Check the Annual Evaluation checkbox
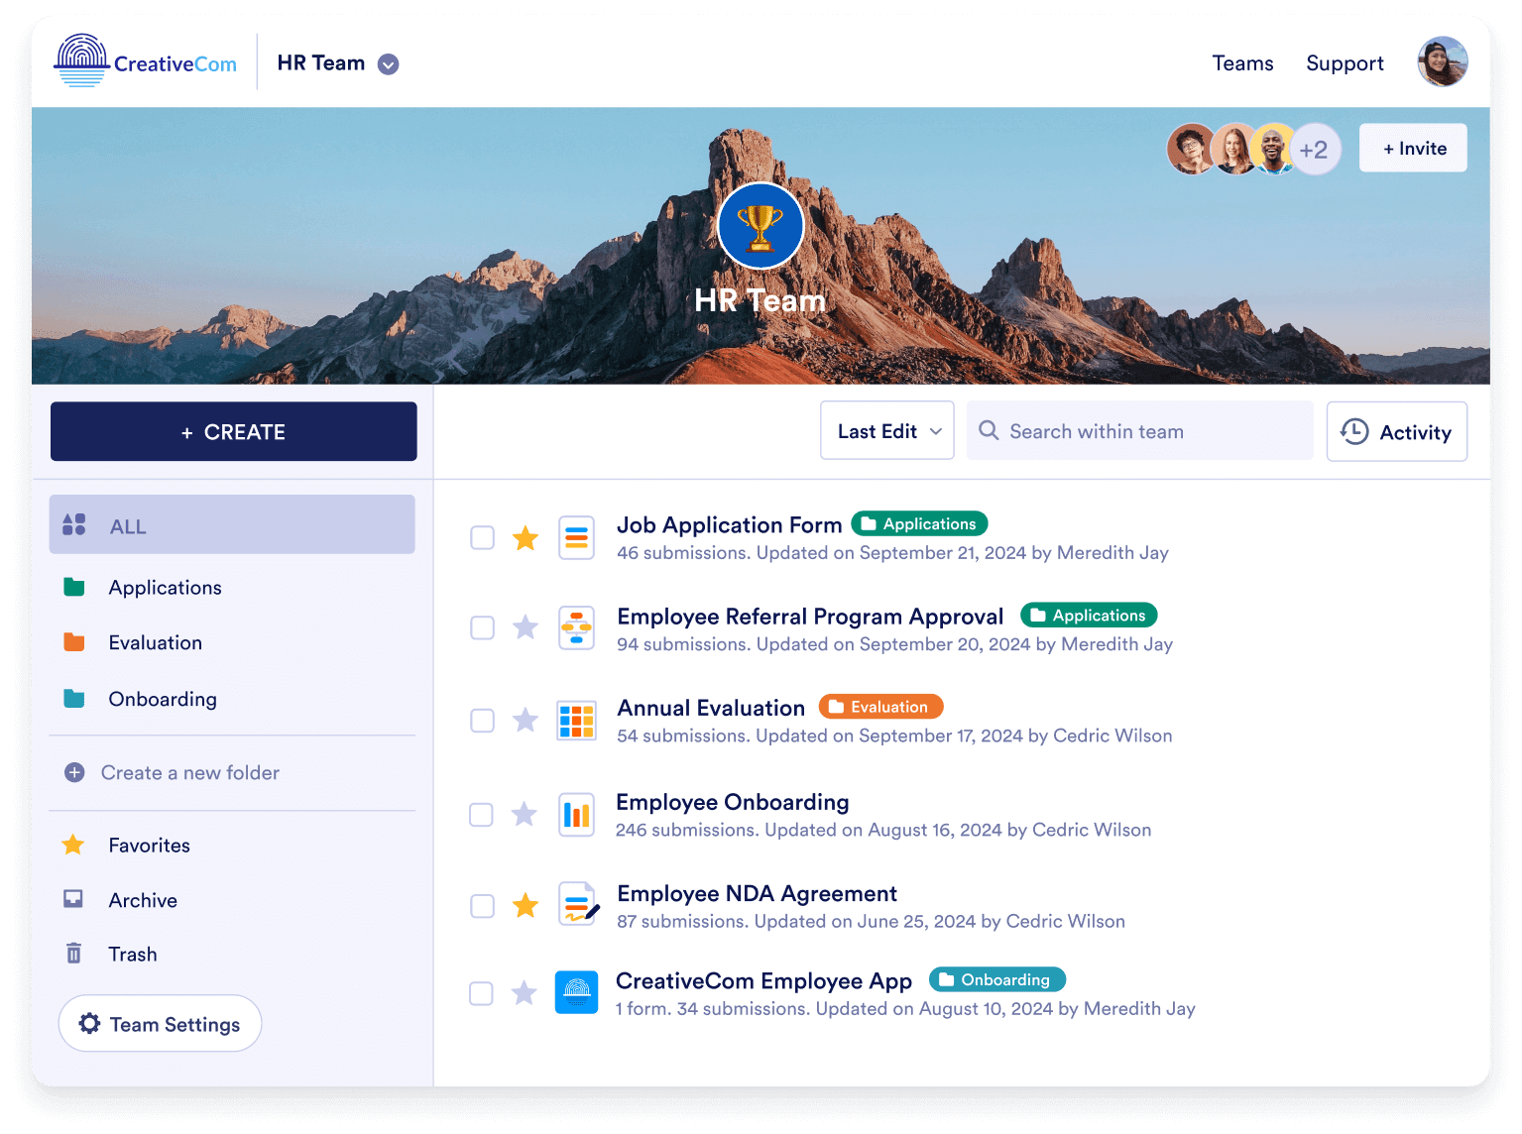 482,721
